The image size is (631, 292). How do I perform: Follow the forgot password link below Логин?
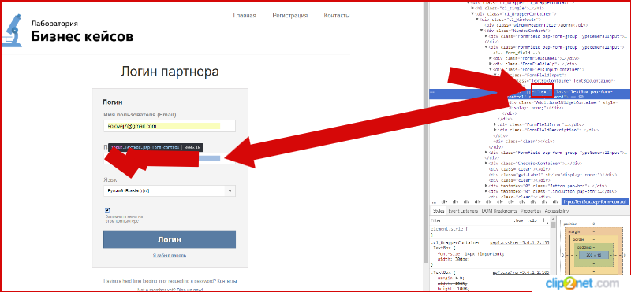pos(170,256)
